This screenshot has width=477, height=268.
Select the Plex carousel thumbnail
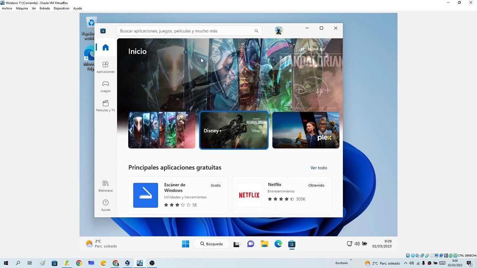(306, 130)
